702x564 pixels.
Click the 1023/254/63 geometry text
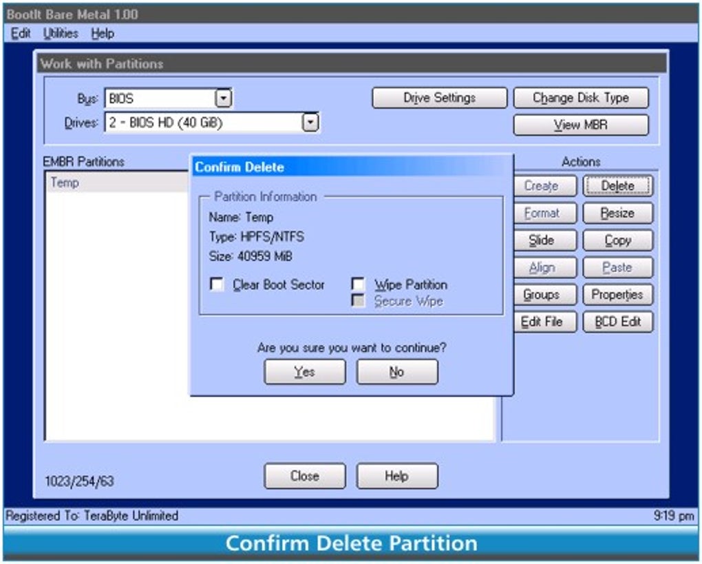click(x=80, y=481)
